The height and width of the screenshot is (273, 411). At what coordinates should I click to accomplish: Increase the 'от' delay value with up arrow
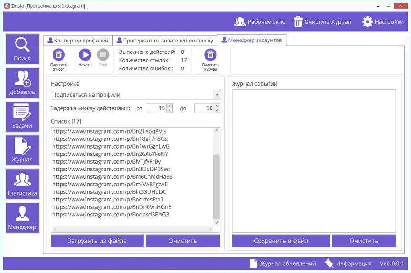tap(169, 106)
